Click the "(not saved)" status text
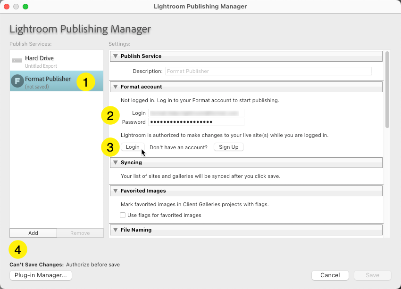401x289 pixels. pyautogui.click(x=37, y=87)
